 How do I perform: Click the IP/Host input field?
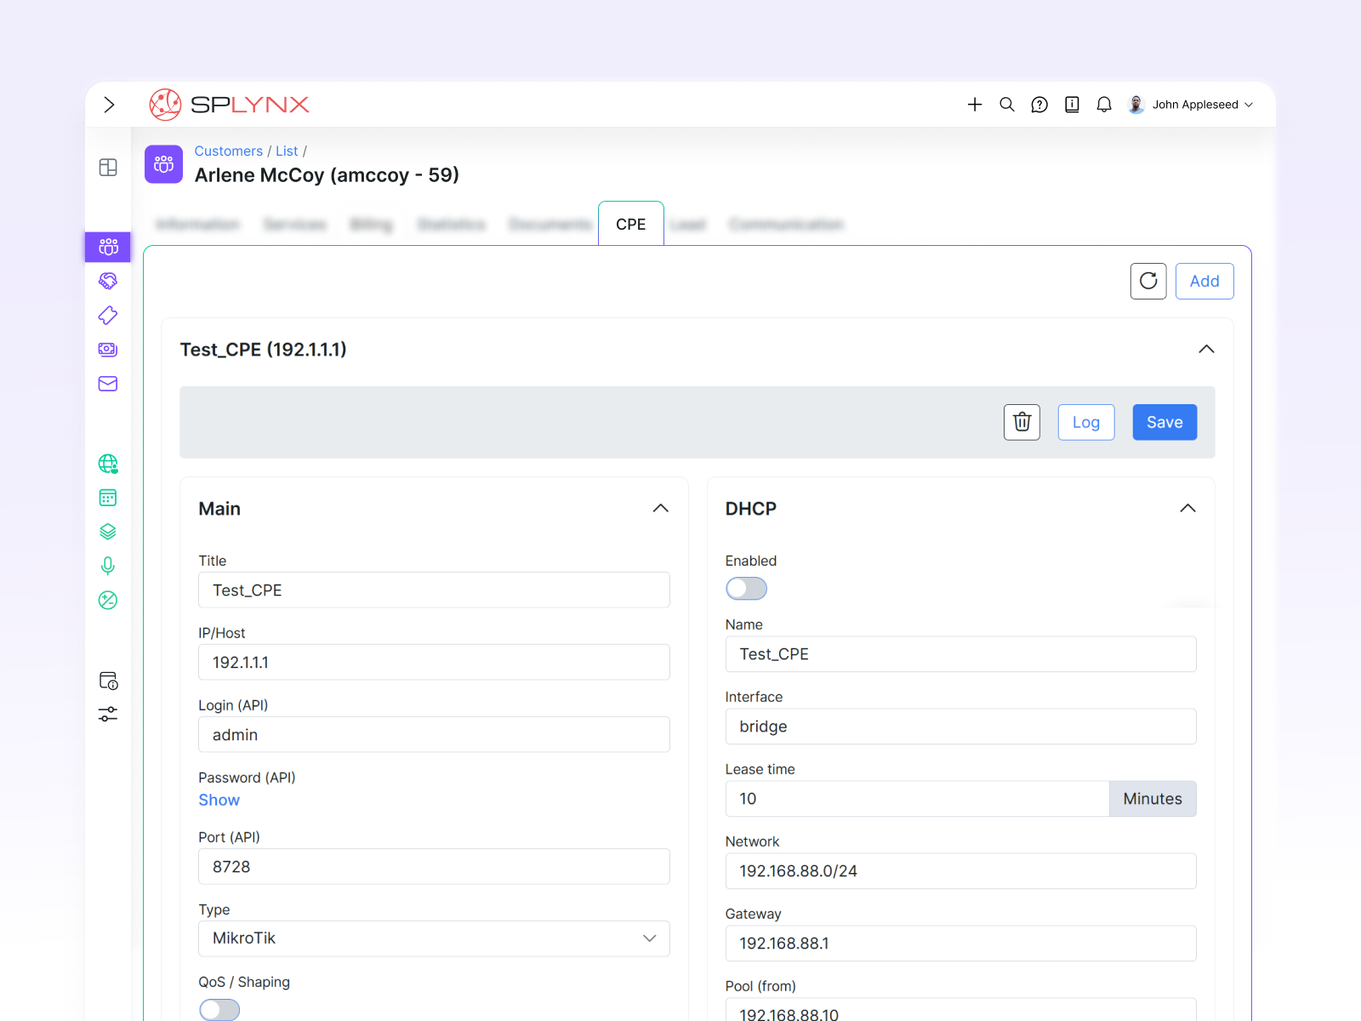pos(434,662)
